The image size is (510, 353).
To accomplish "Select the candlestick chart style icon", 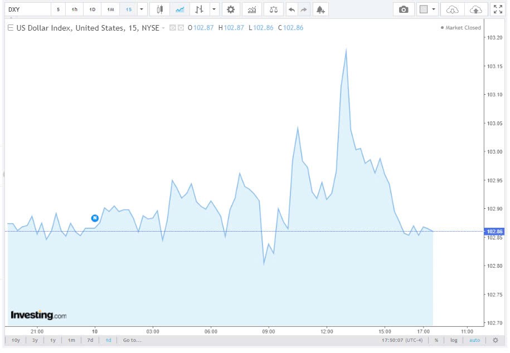I will (159, 9).
